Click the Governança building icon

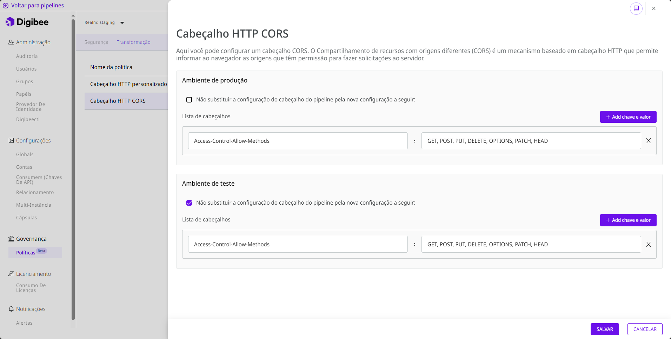tap(11, 239)
